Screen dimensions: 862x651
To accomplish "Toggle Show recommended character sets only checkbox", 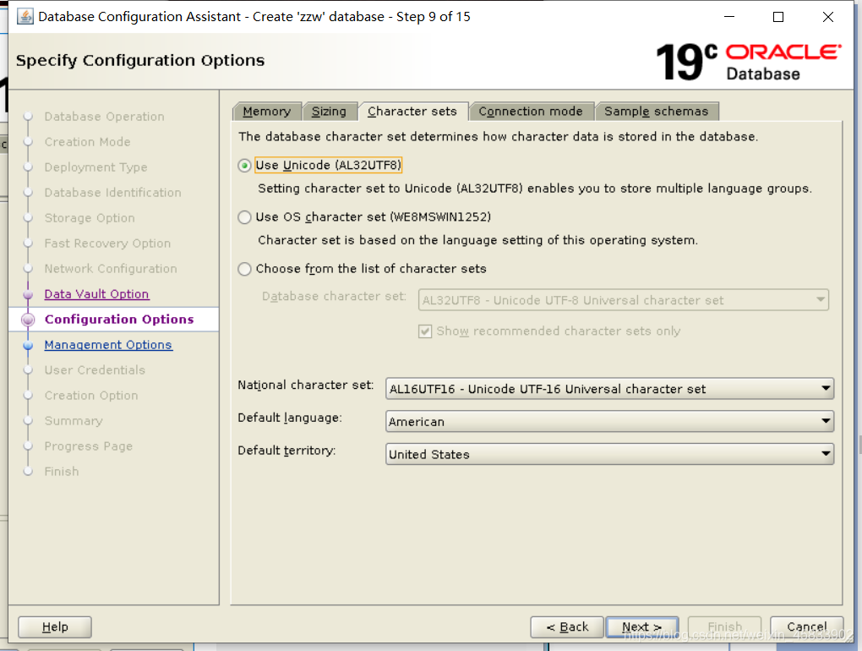I will [425, 331].
